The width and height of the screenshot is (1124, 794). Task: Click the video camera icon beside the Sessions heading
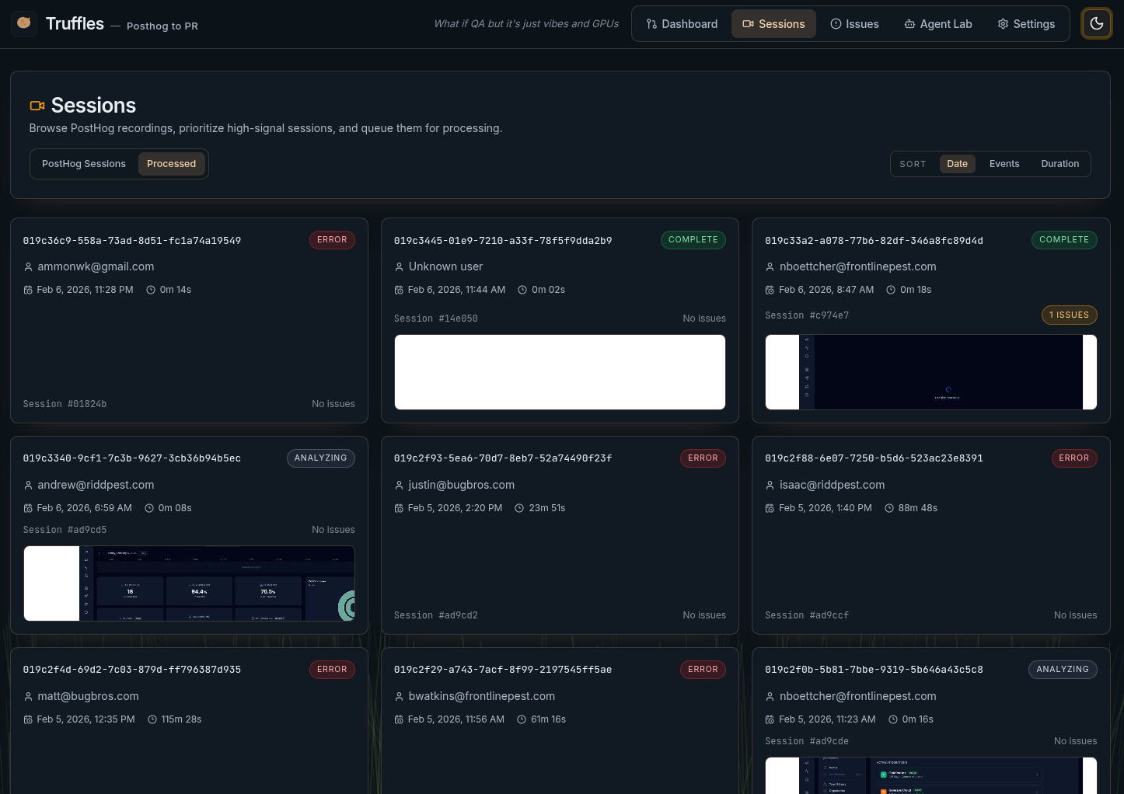(37, 106)
